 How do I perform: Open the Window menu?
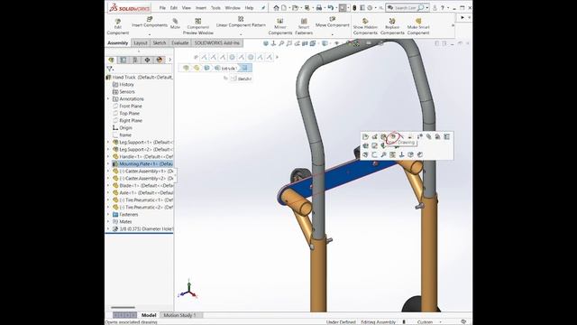click(x=233, y=8)
